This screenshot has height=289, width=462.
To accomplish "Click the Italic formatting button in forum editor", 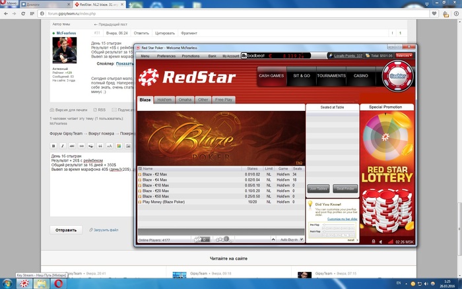I will coord(63,146).
